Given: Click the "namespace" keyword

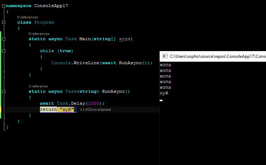Looking at the screenshot, I should click(19, 6).
